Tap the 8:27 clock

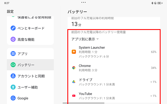(7, 3)
